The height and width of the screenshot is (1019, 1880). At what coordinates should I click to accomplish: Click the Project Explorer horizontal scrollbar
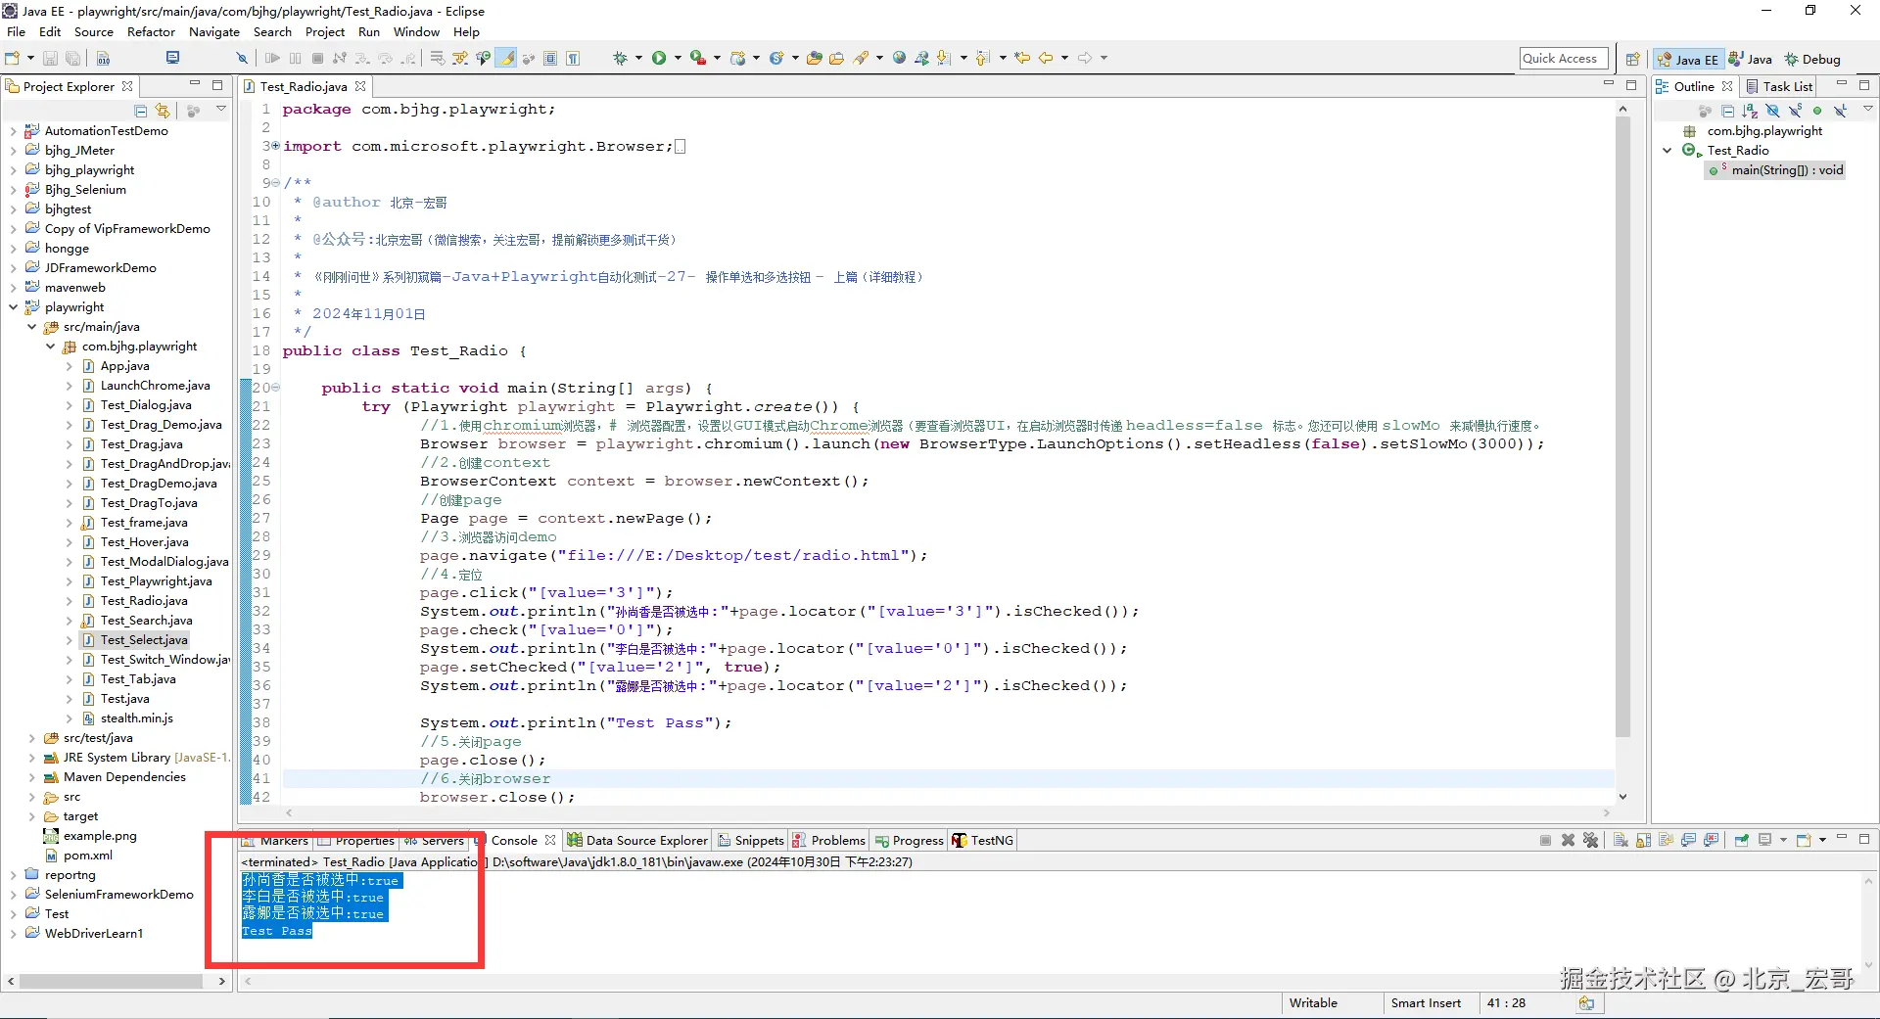[x=111, y=980]
